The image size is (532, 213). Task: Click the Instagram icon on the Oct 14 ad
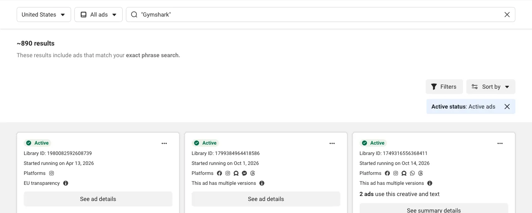click(396, 173)
